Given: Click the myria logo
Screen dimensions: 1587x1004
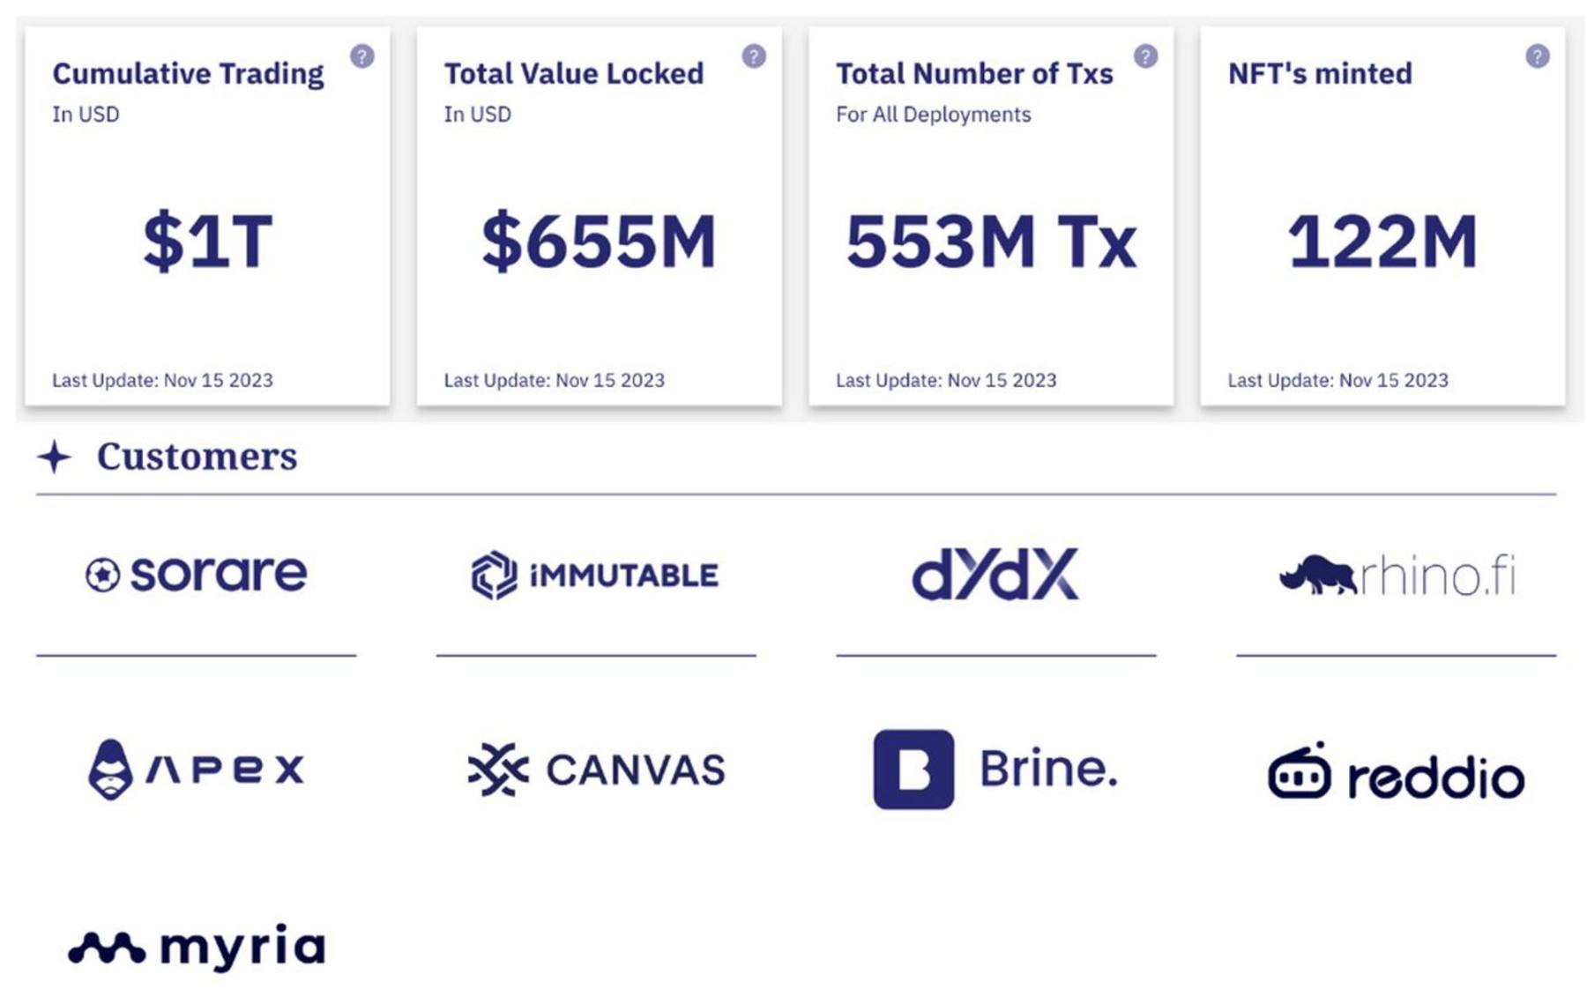Looking at the screenshot, I should coord(197,948).
